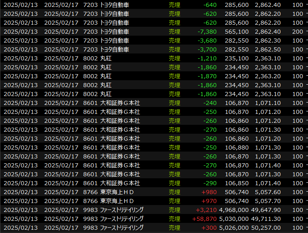Click the +58,870 profit value
This screenshot has height=233, width=308.
click(205, 219)
